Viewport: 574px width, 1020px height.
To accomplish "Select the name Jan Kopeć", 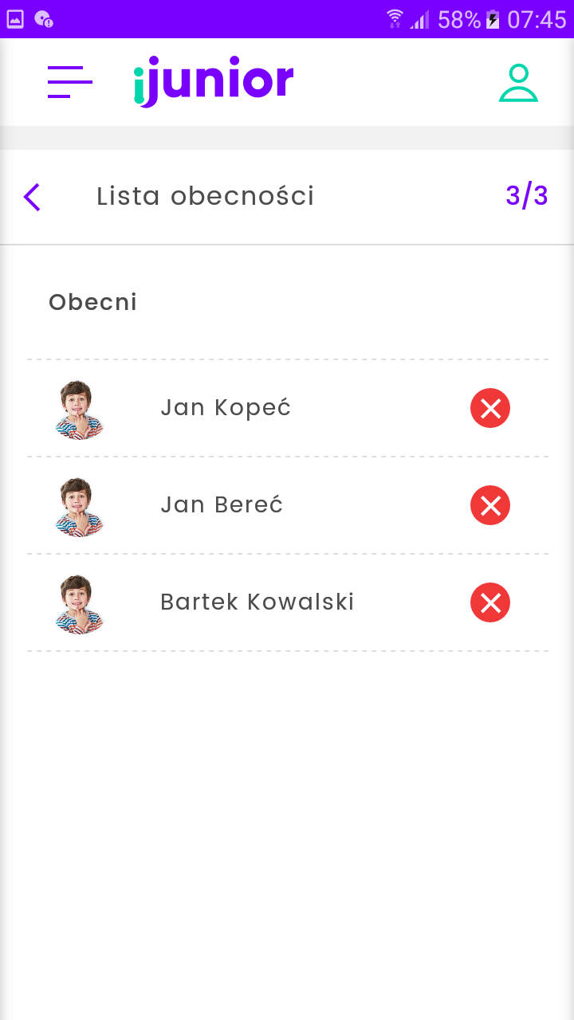I will point(226,408).
